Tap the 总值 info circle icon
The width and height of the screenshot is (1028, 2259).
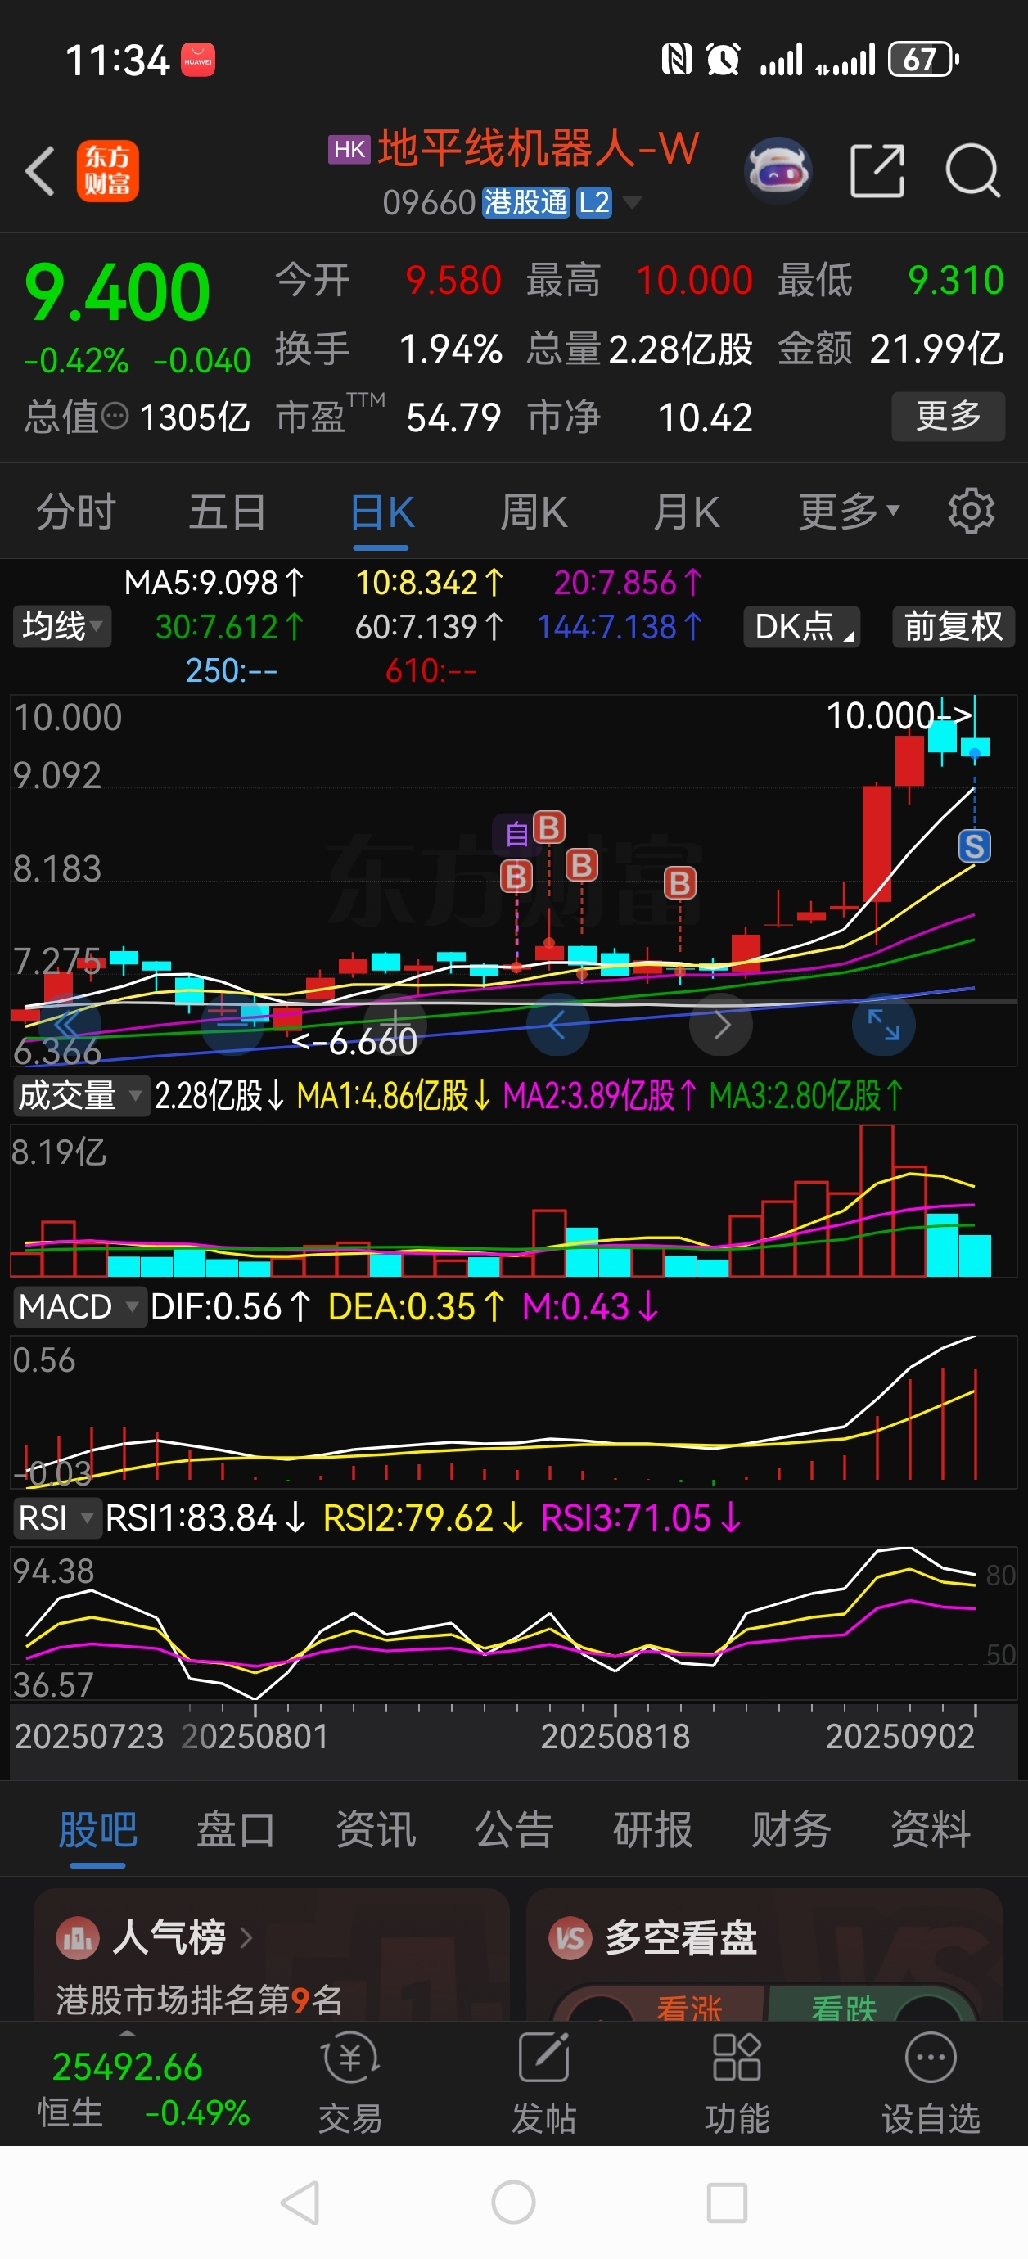(115, 416)
